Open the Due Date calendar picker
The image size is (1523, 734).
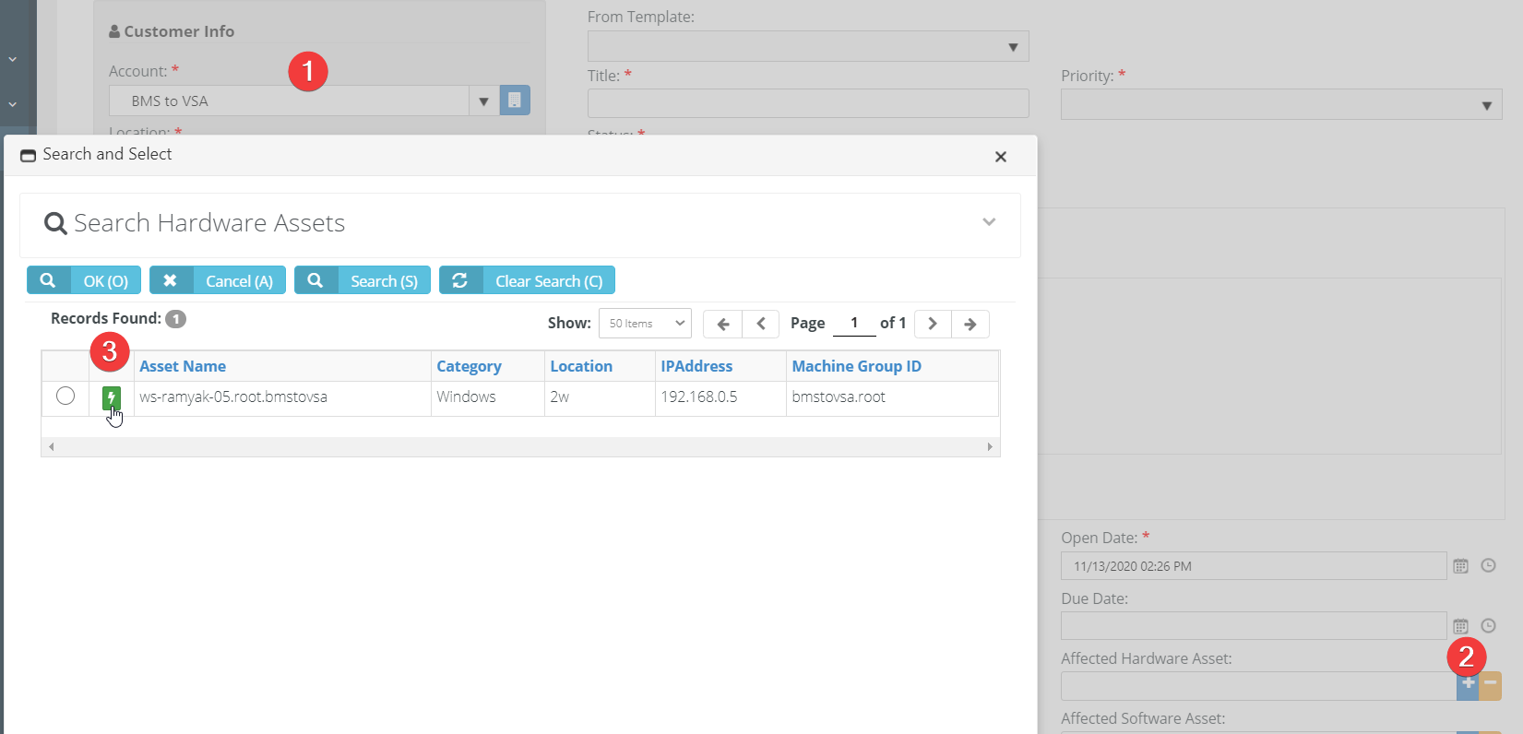pos(1460,626)
